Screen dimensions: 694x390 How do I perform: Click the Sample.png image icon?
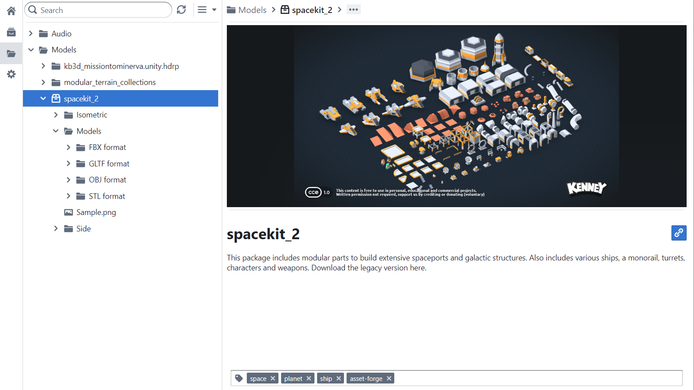[x=69, y=212]
